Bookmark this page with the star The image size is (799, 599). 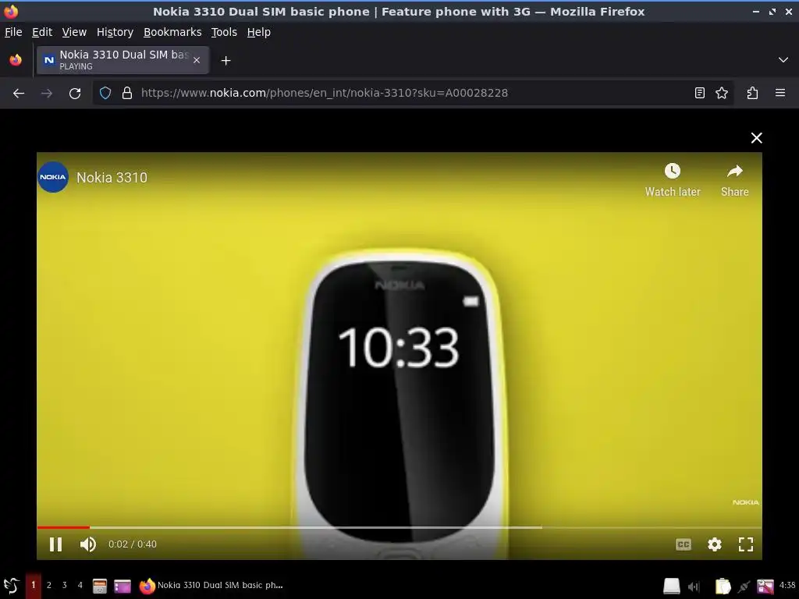[x=722, y=94]
